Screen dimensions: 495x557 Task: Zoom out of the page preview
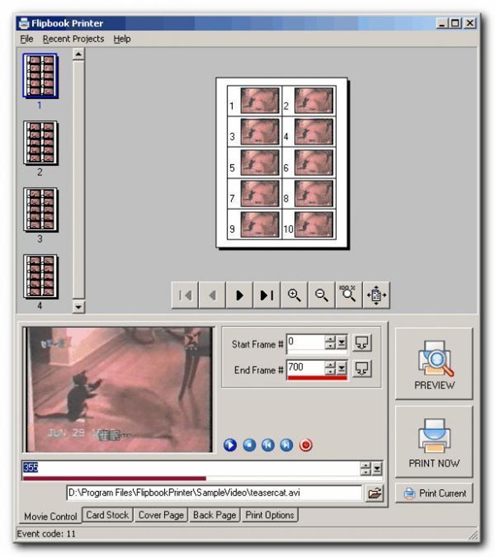point(322,295)
